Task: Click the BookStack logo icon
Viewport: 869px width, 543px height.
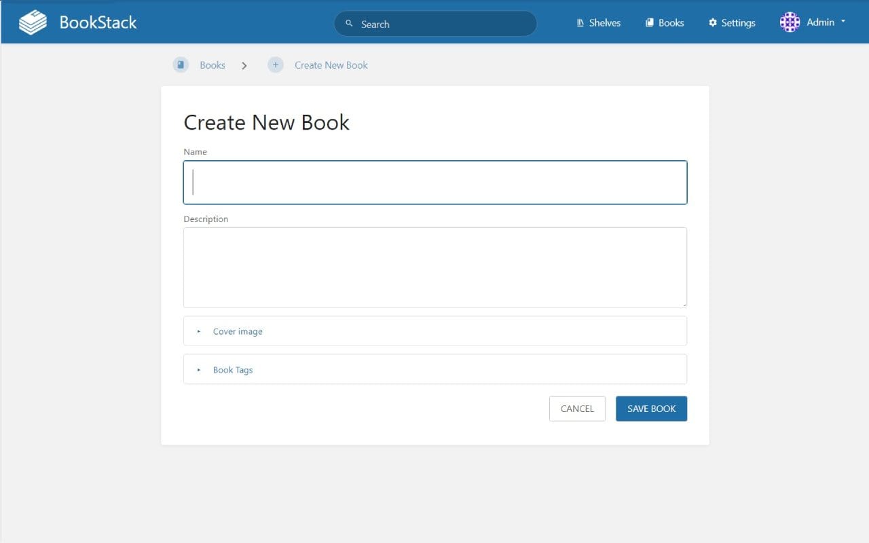Action: click(32, 22)
